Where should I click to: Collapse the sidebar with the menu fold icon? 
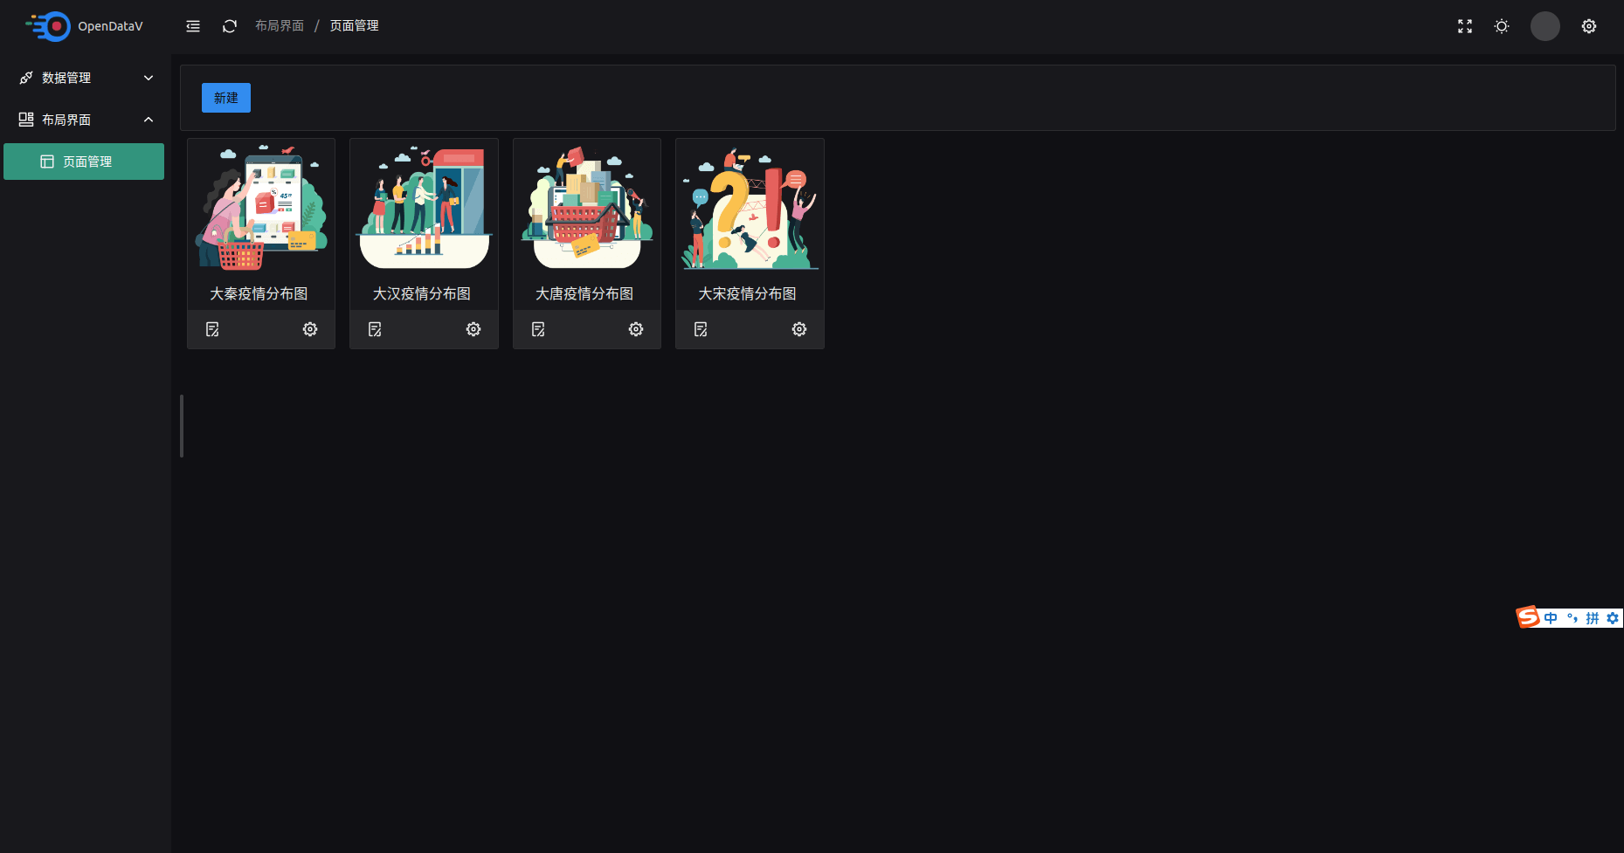pyautogui.click(x=193, y=26)
